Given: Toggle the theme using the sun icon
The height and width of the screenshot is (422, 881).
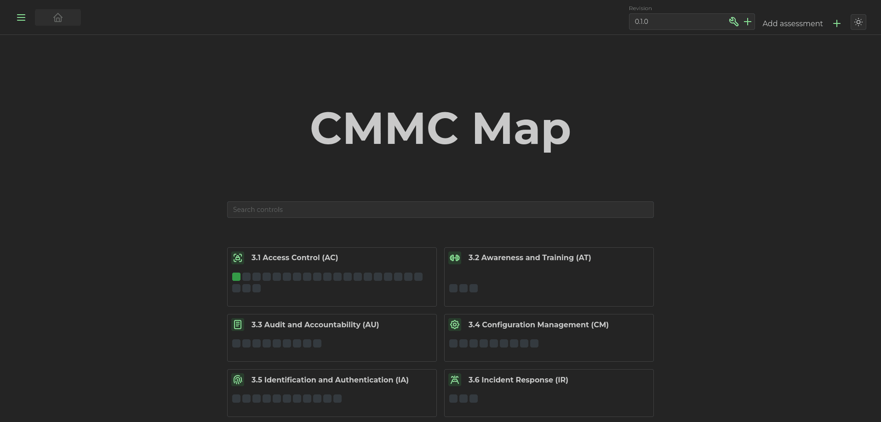Looking at the screenshot, I should (x=858, y=22).
